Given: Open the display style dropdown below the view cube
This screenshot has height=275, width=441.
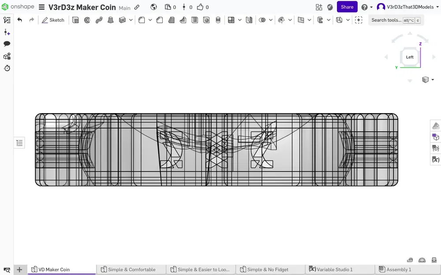Looking at the screenshot, I should point(428,80).
